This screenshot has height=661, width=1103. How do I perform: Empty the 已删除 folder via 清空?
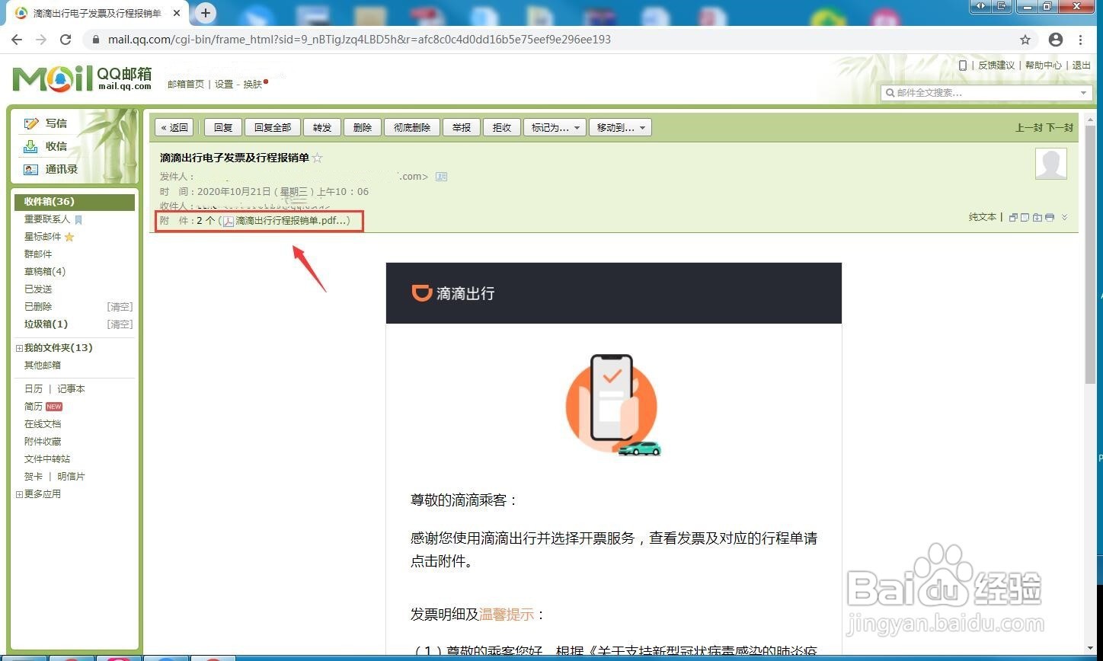(x=120, y=307)
